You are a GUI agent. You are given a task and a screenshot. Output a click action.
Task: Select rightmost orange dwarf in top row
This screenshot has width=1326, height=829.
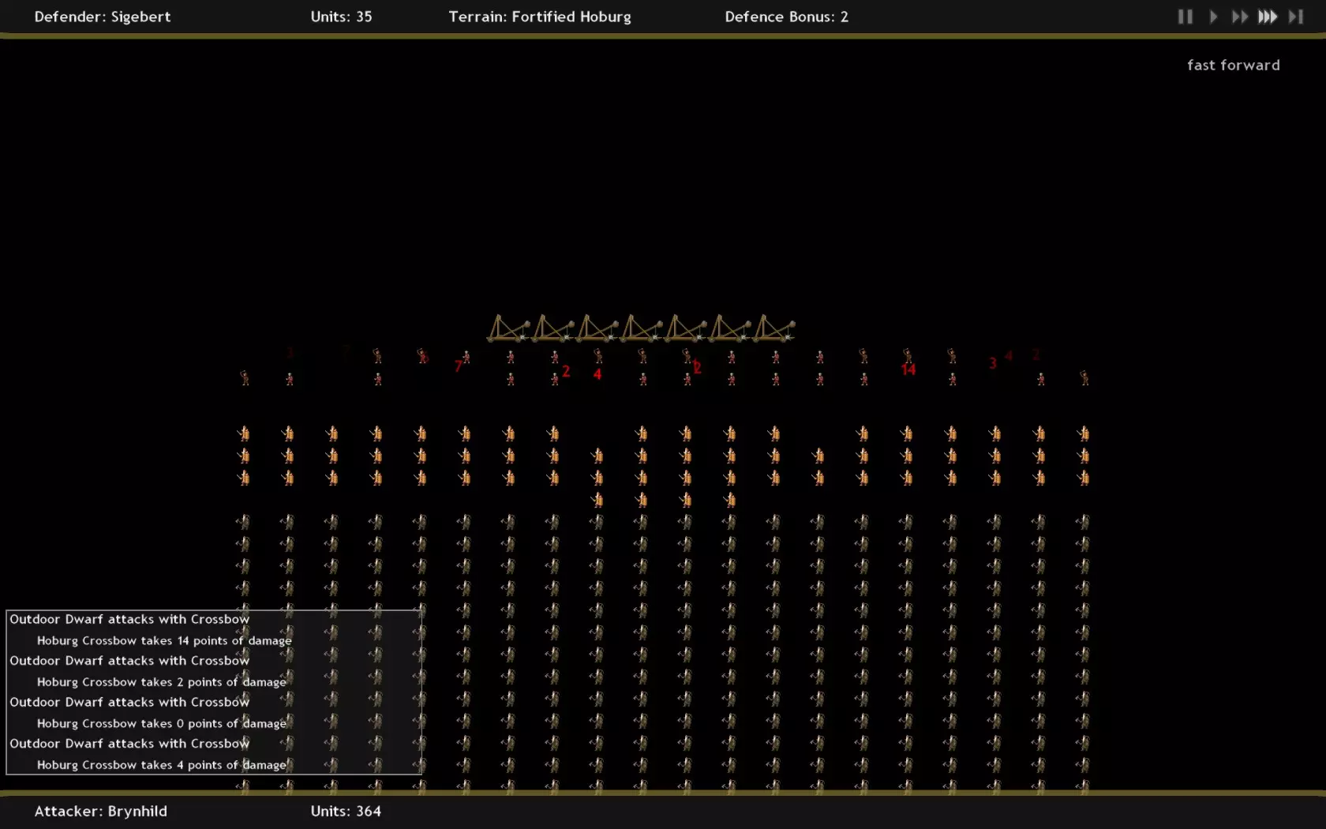pos(1084,433)
